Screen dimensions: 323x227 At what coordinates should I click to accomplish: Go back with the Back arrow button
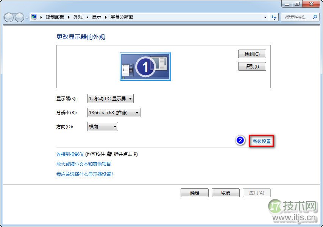point(9,17)
